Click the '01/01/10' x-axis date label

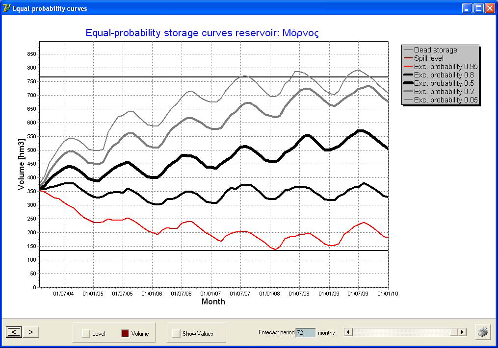tap(388, 294)
